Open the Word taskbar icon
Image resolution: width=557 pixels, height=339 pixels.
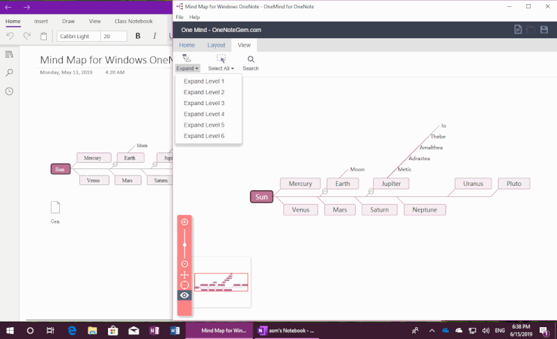point(175,331)
